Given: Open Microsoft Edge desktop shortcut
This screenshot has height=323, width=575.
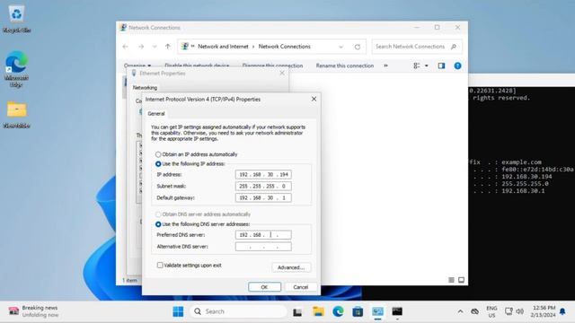Looking at the screenshot, I should click(16, 69).
